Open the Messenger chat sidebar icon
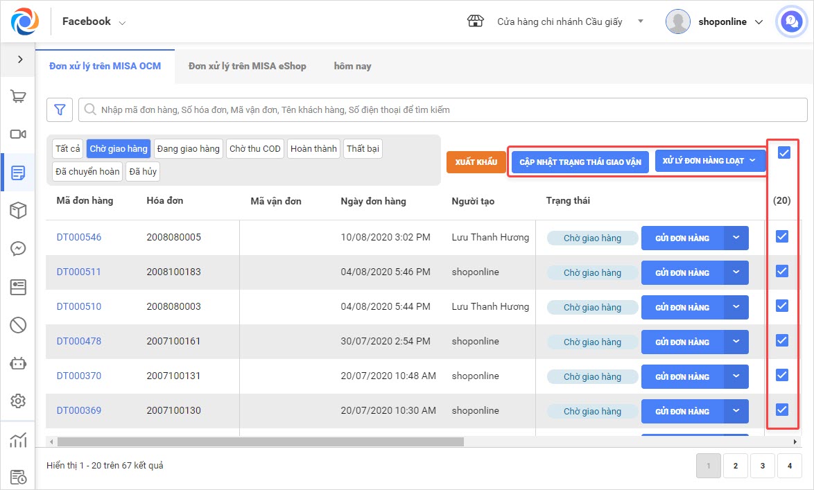 (18, 249)
